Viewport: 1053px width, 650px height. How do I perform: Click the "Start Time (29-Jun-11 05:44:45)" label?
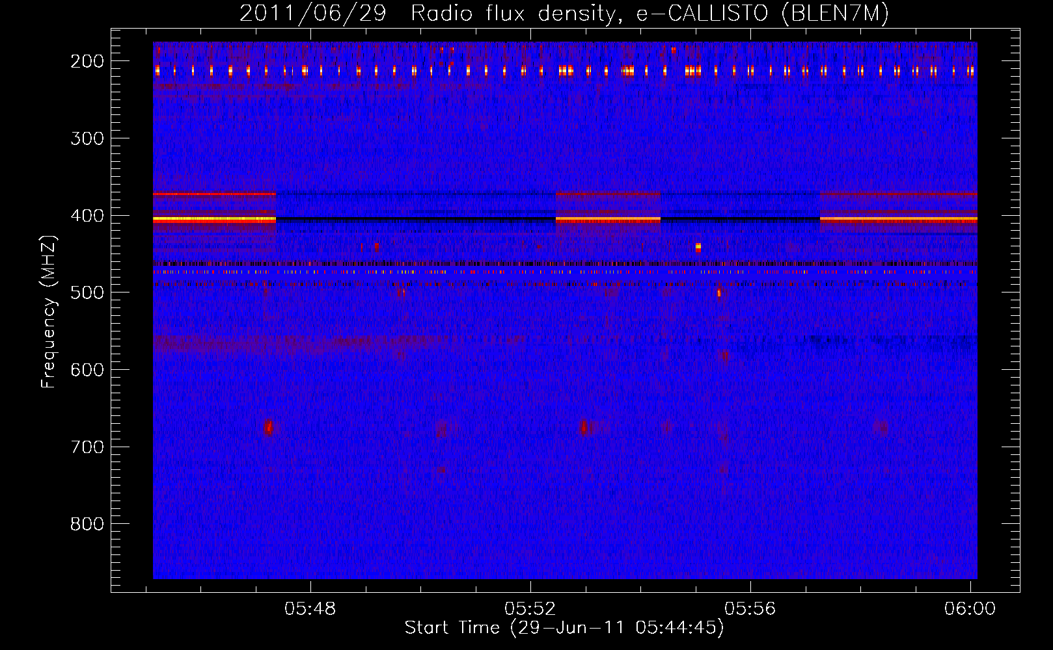[x=564, y=628]
